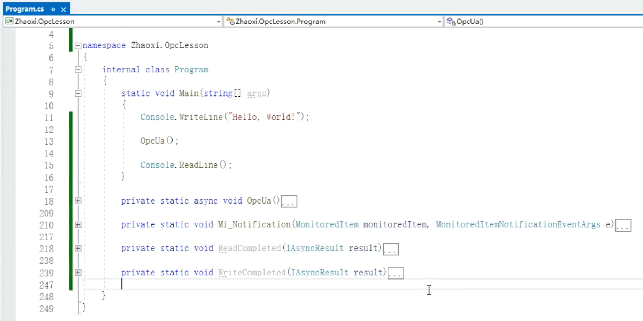The image size is (643, 321).
Task: Click the ellipsis box after Mi_Notification signature
Action: click(623, 226)
